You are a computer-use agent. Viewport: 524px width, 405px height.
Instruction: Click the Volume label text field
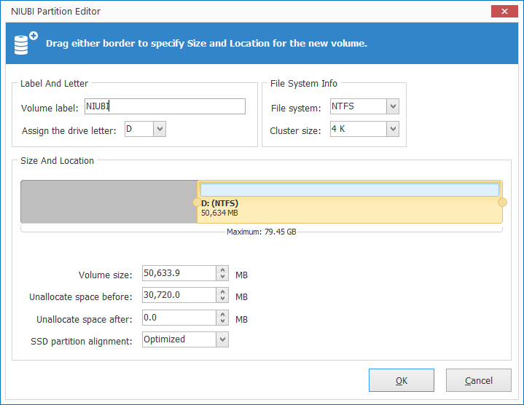click(165, 106)
